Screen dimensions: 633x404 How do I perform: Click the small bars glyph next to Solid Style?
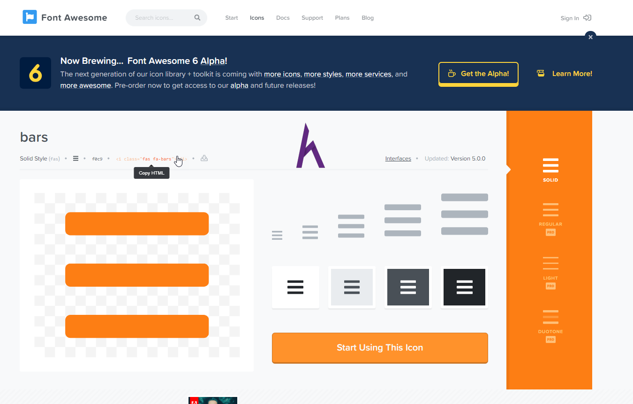(75, 159)
